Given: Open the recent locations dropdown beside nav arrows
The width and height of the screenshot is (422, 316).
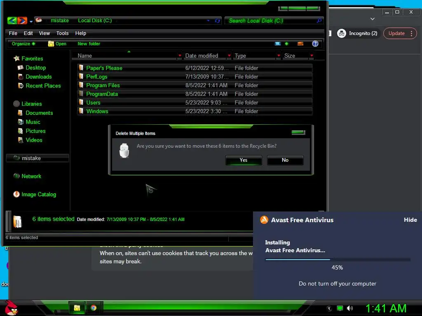Looking at the screenshot, I should (x=31, y=21).
